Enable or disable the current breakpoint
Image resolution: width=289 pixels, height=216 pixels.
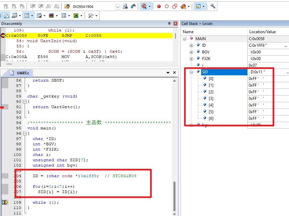click(167, 6)
